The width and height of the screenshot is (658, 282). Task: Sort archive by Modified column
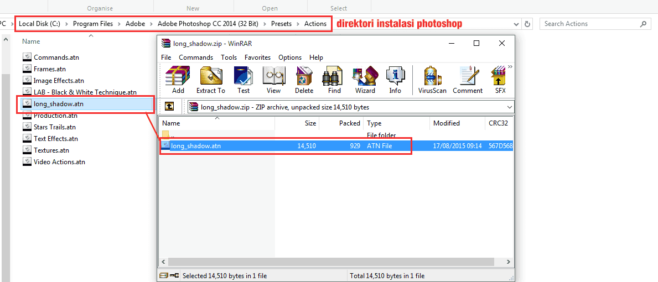point(458,123)
